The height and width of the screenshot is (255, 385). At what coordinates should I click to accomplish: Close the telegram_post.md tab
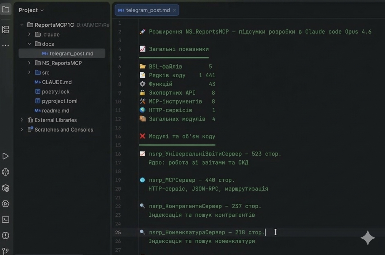(175, 10)
